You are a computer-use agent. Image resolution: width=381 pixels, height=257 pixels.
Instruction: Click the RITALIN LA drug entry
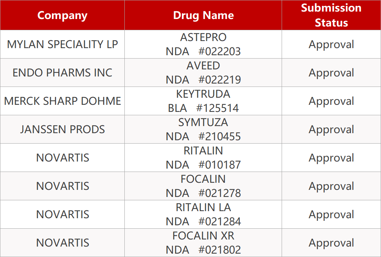pos(203,208)
